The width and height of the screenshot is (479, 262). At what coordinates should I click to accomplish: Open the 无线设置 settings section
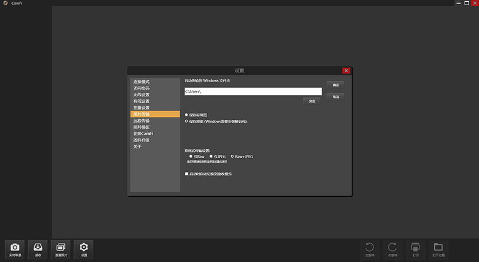(141, 95)
